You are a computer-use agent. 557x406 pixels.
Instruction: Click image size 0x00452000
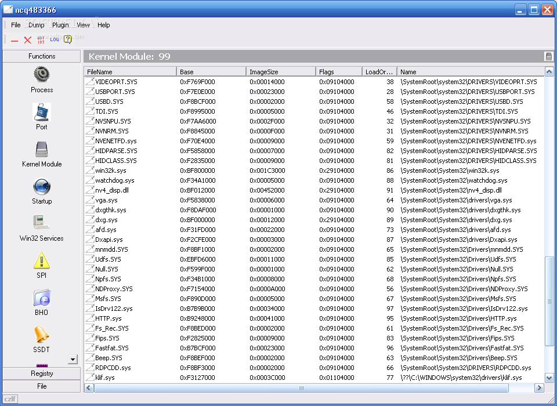point(267,190)
